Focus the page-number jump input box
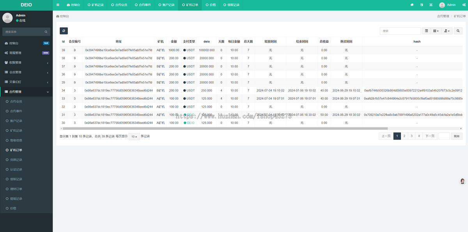Image resolution: width=468 pixels, height=232 pixels. click(444, 136)
